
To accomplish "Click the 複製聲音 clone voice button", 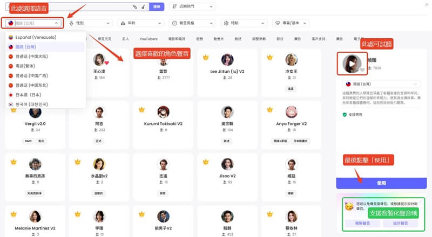I will tap(362, 223).
